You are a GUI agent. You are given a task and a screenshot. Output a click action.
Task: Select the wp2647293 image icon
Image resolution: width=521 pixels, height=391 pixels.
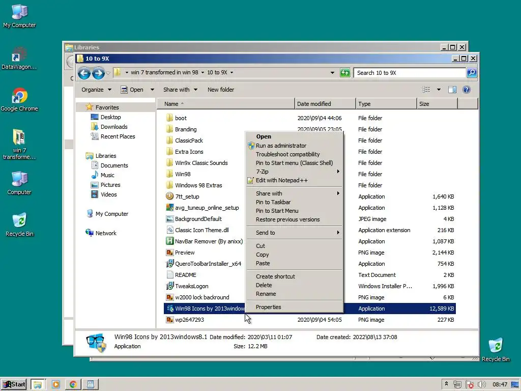click(x=169, y=320)
